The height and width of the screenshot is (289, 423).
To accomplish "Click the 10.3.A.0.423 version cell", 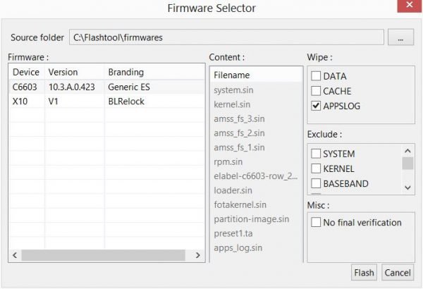I will coord(72,87).
